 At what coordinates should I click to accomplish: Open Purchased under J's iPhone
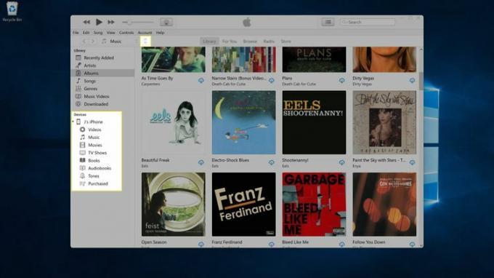coord(97,183)
